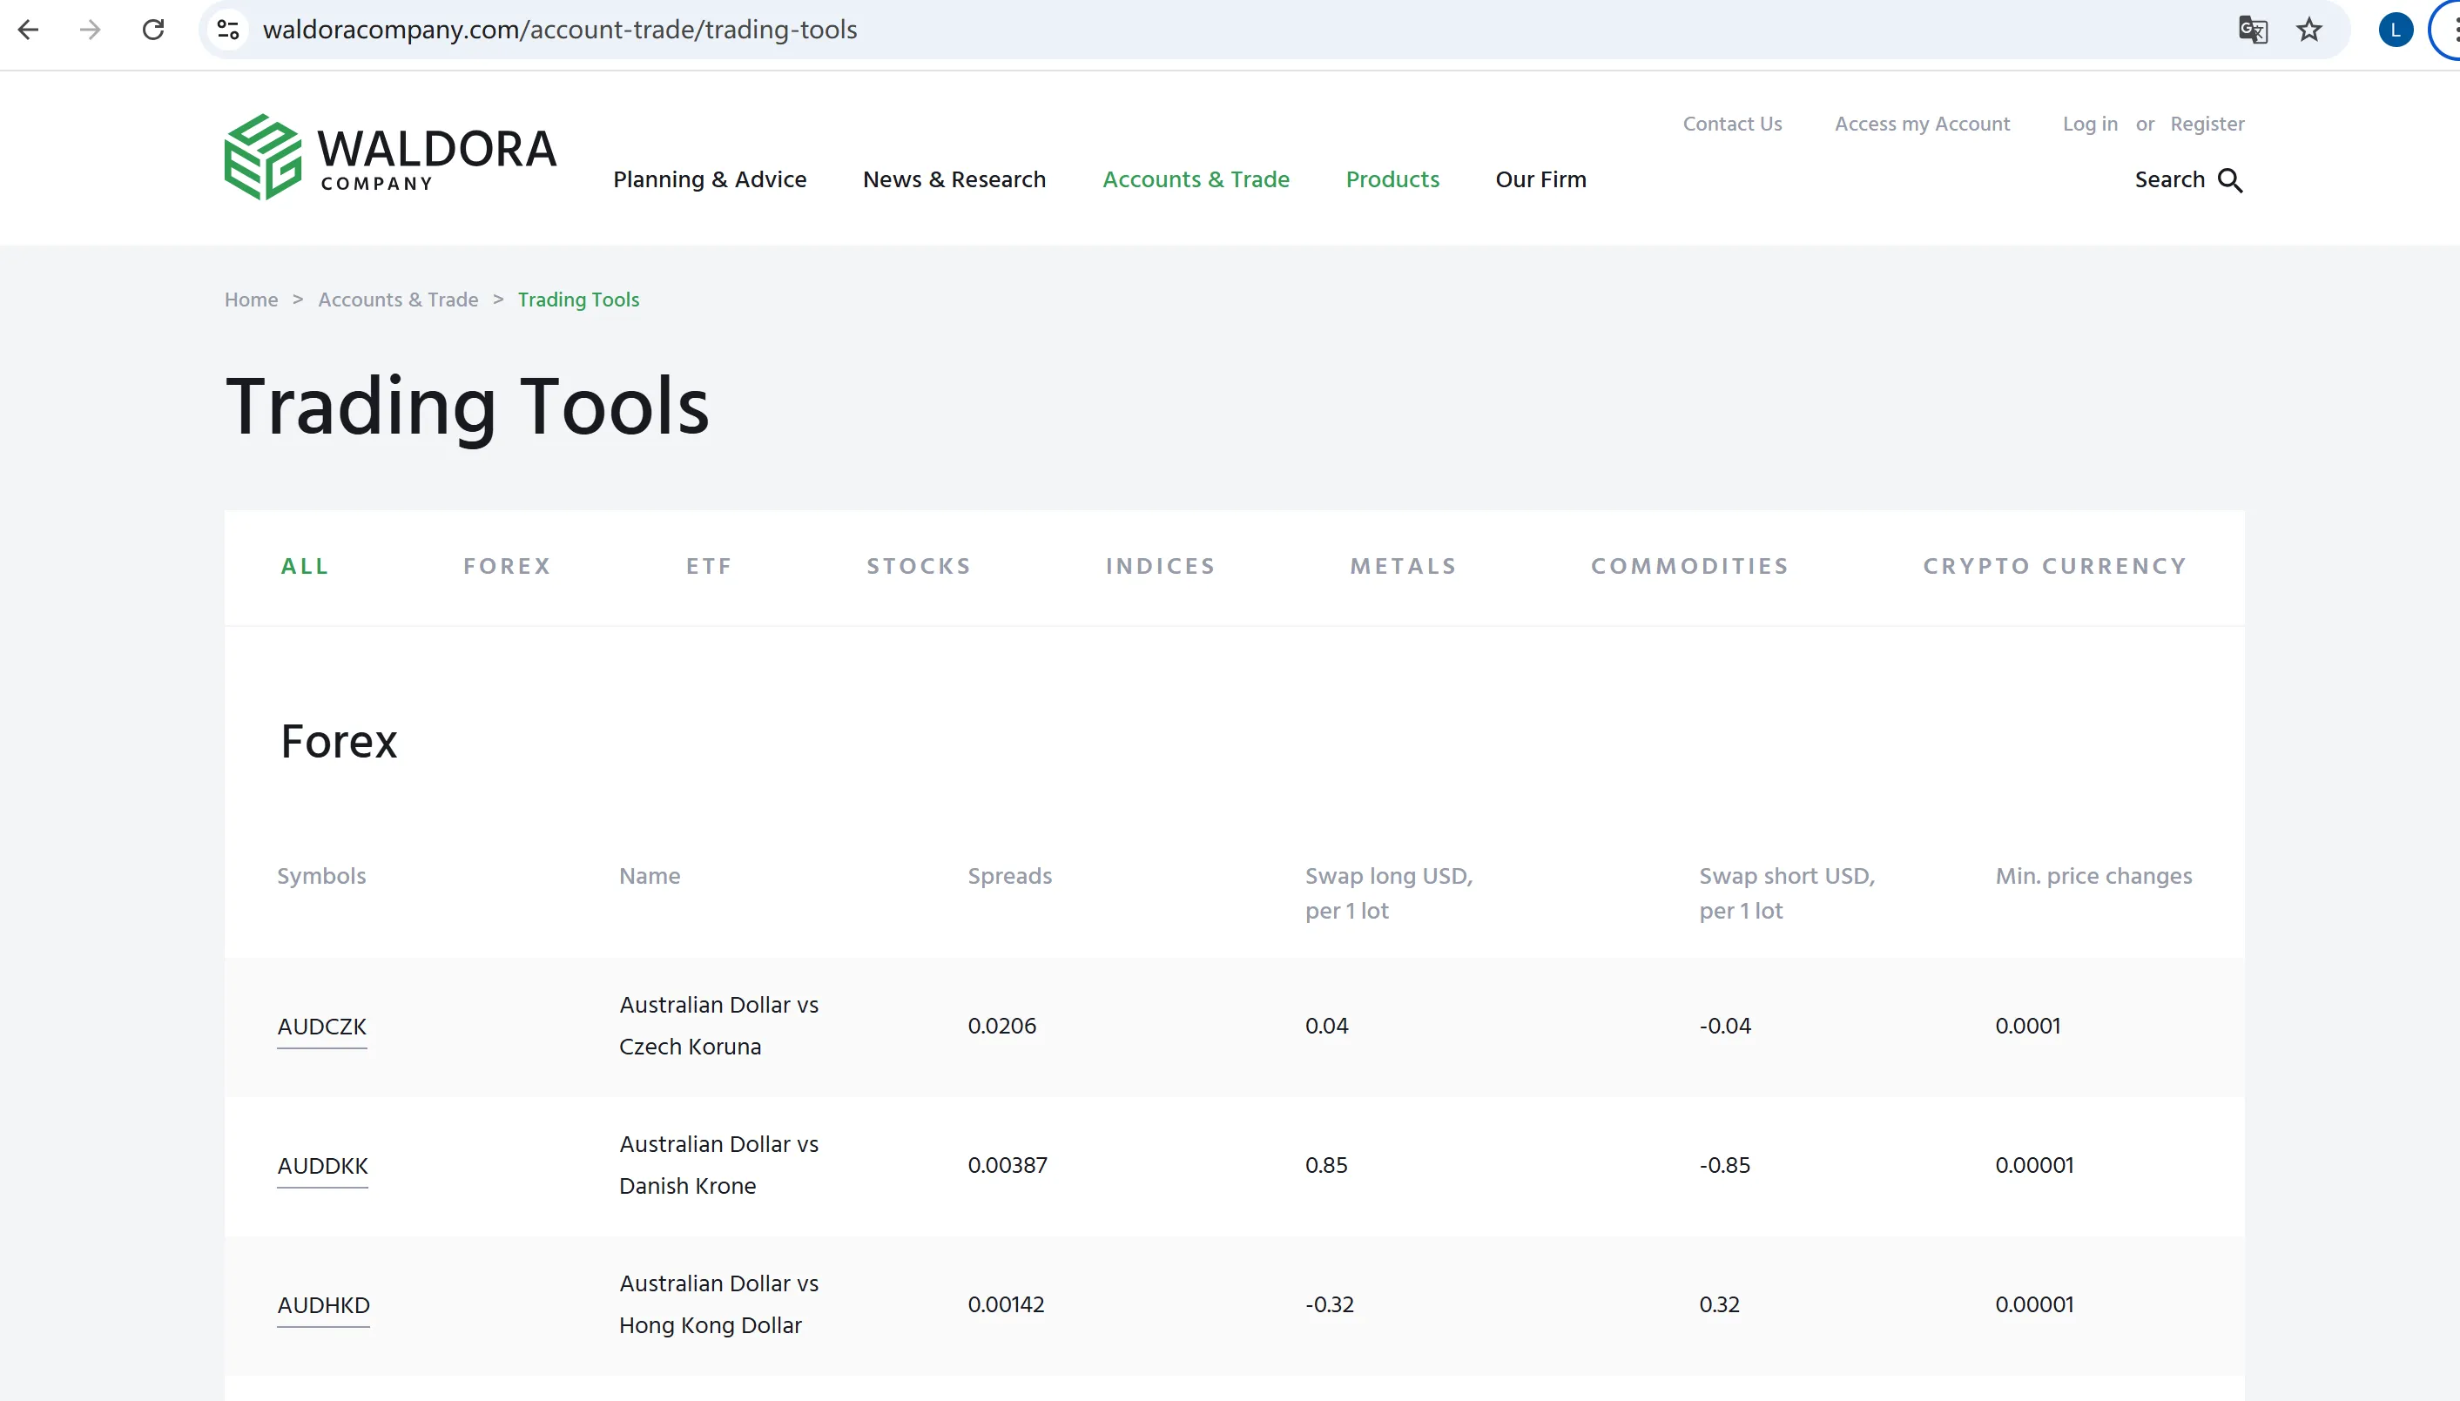Open News & Research menu
Image resolution: width=2460 pixels, height=1401 pixels.
(954, 180)
